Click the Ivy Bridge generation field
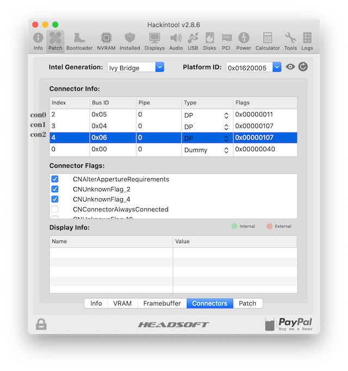The height and width of the screenshot is (371, 348). 132,67
